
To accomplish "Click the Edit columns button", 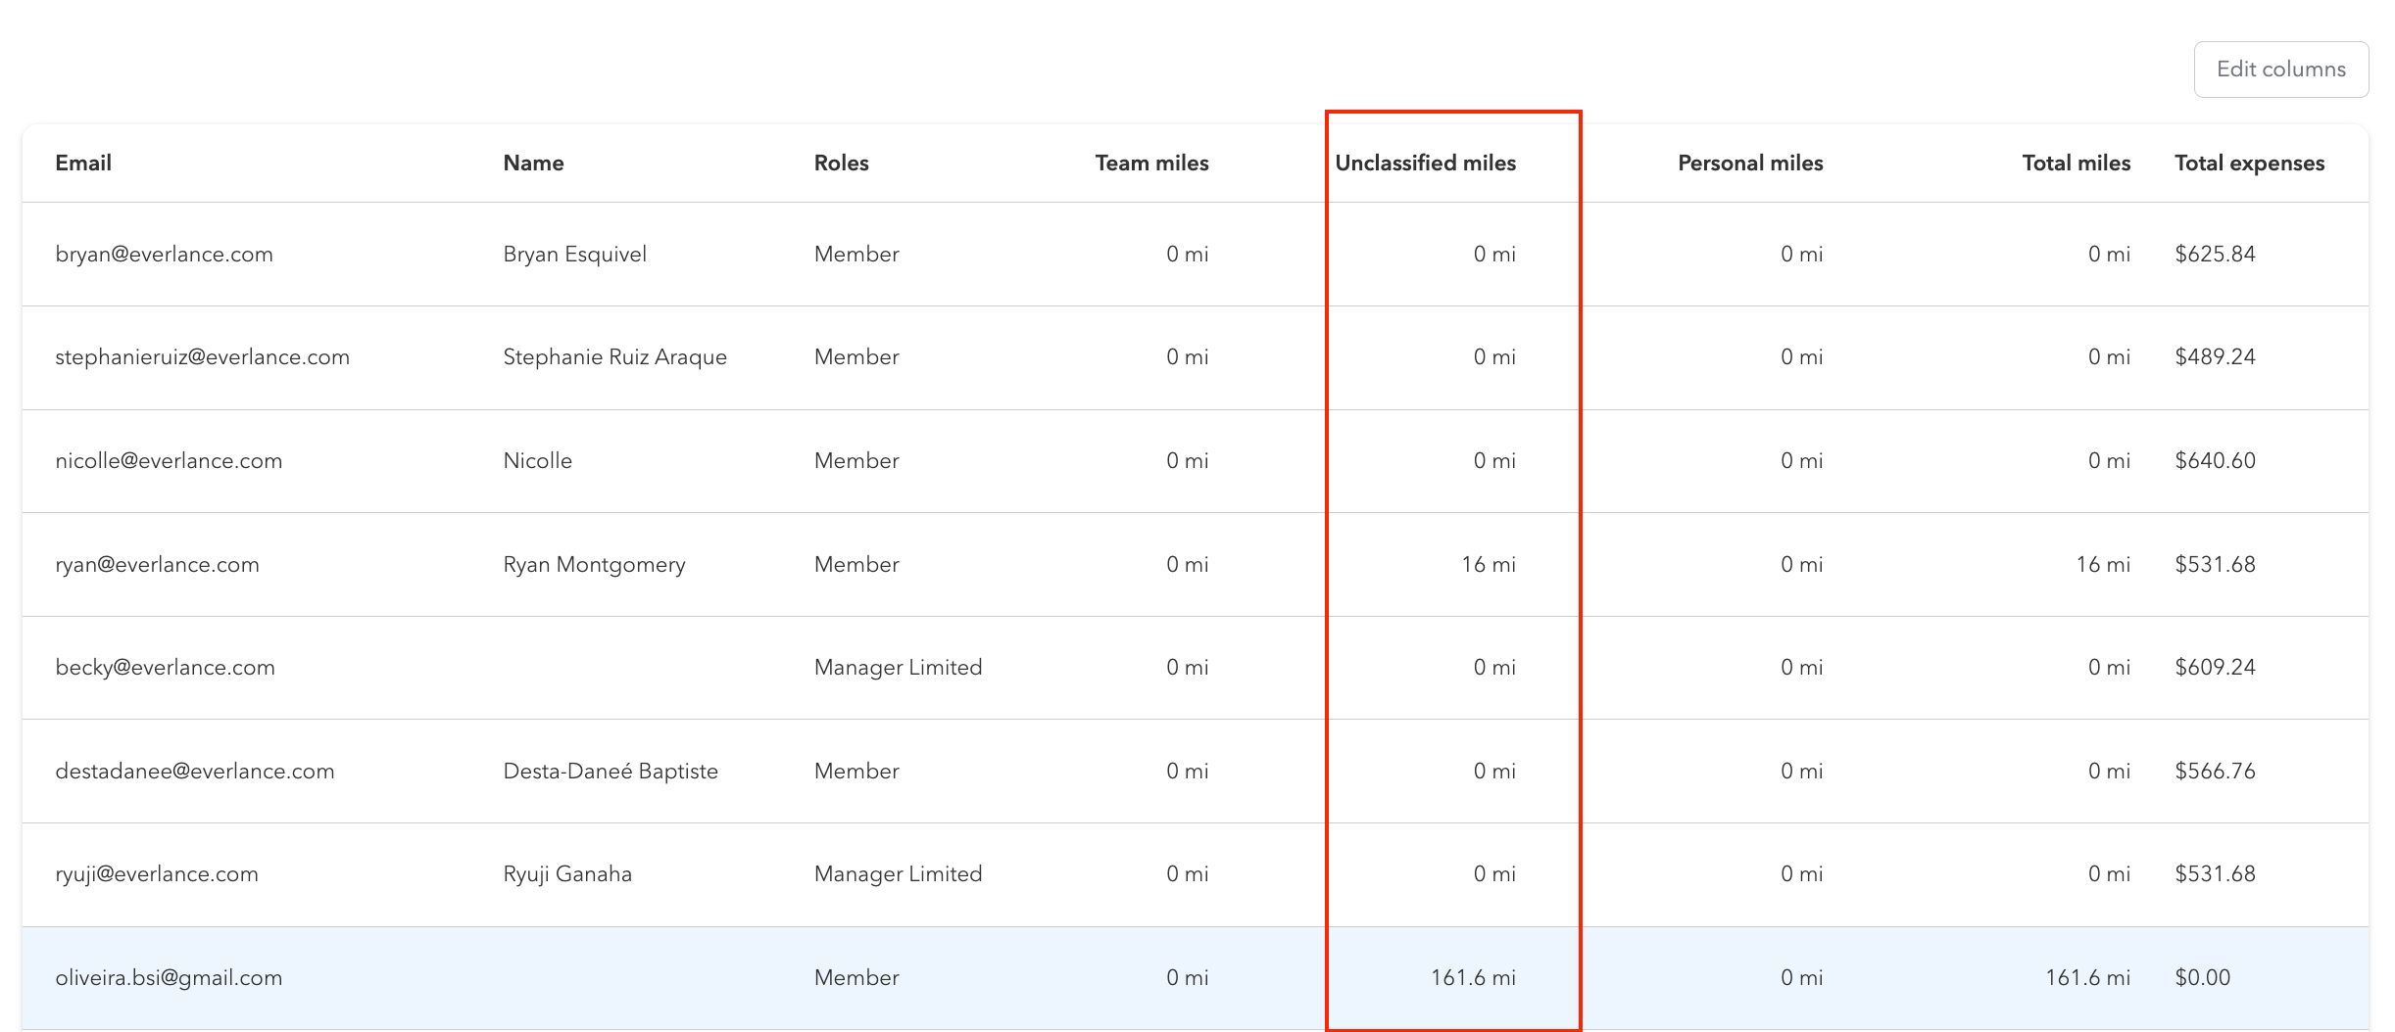I will pos(2280,70).
